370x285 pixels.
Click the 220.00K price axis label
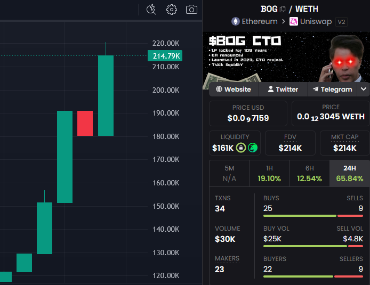[166, 43]
